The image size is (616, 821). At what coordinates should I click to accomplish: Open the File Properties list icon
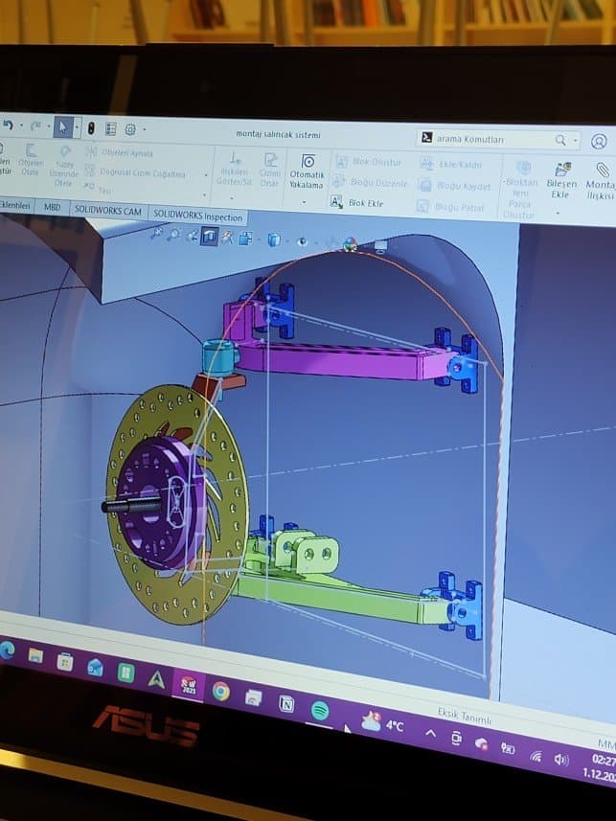[x=110, y=128]
